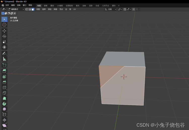Screen dimensions: 189x130
Task: Switch to the 合成 workspace tab
Action: [97, 6]
